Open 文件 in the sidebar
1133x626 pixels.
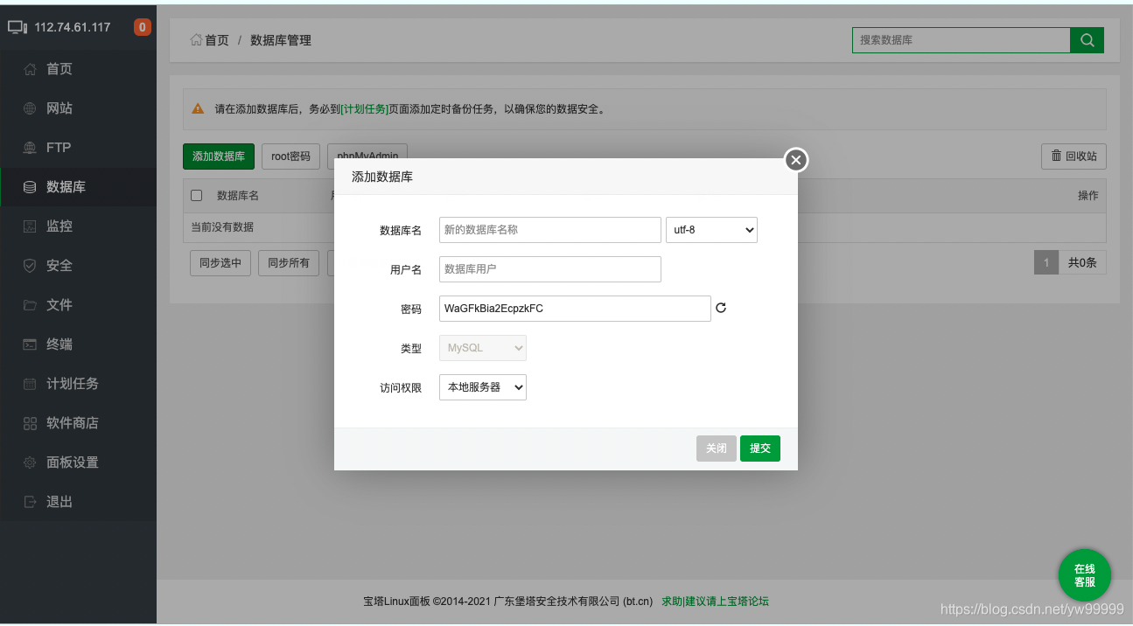pos(59,305)
